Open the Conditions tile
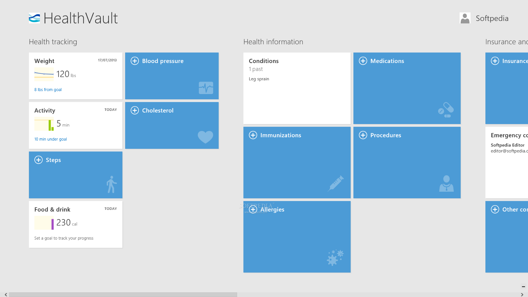This screenshot has height=297, width=528. (x=297, y=88)
